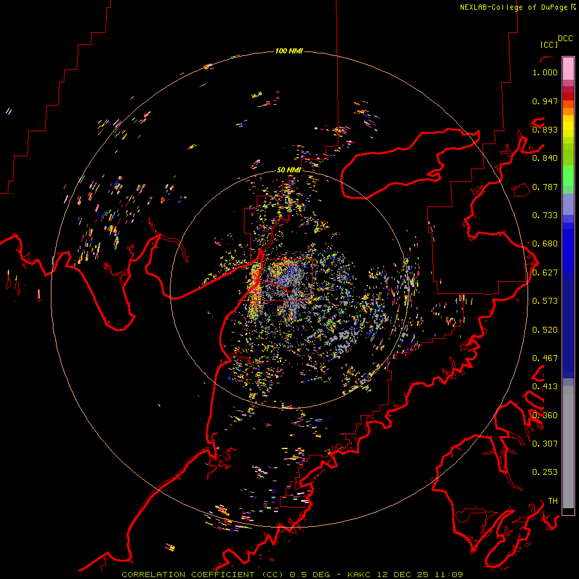Click the 0.573 legend value

(545, 301)
